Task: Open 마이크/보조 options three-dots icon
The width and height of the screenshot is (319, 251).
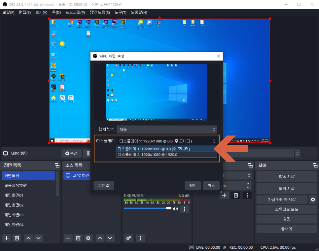Action: (185, 209)
